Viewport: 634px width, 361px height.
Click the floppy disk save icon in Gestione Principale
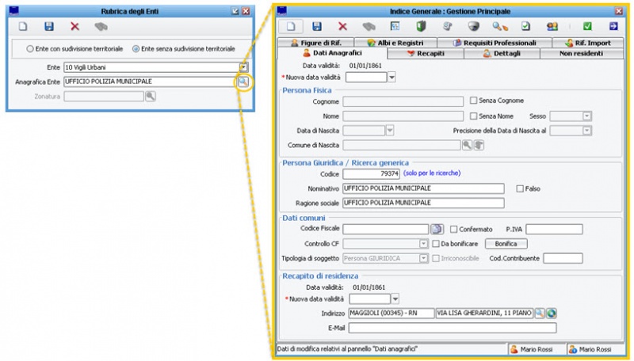click(317, 27)
